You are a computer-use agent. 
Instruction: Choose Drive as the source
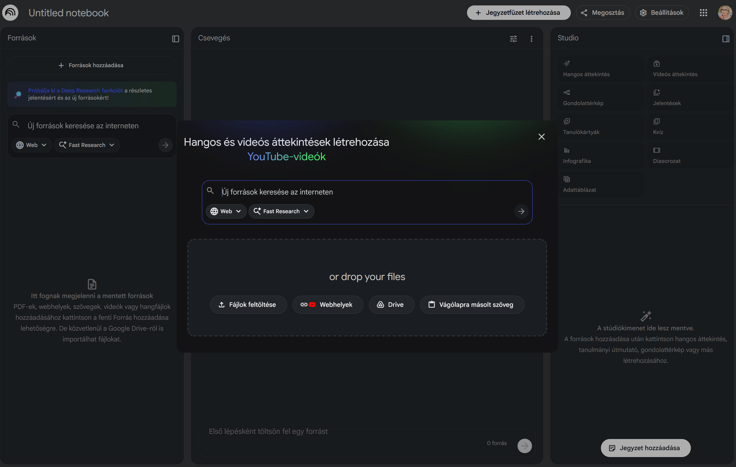[391, 305]
